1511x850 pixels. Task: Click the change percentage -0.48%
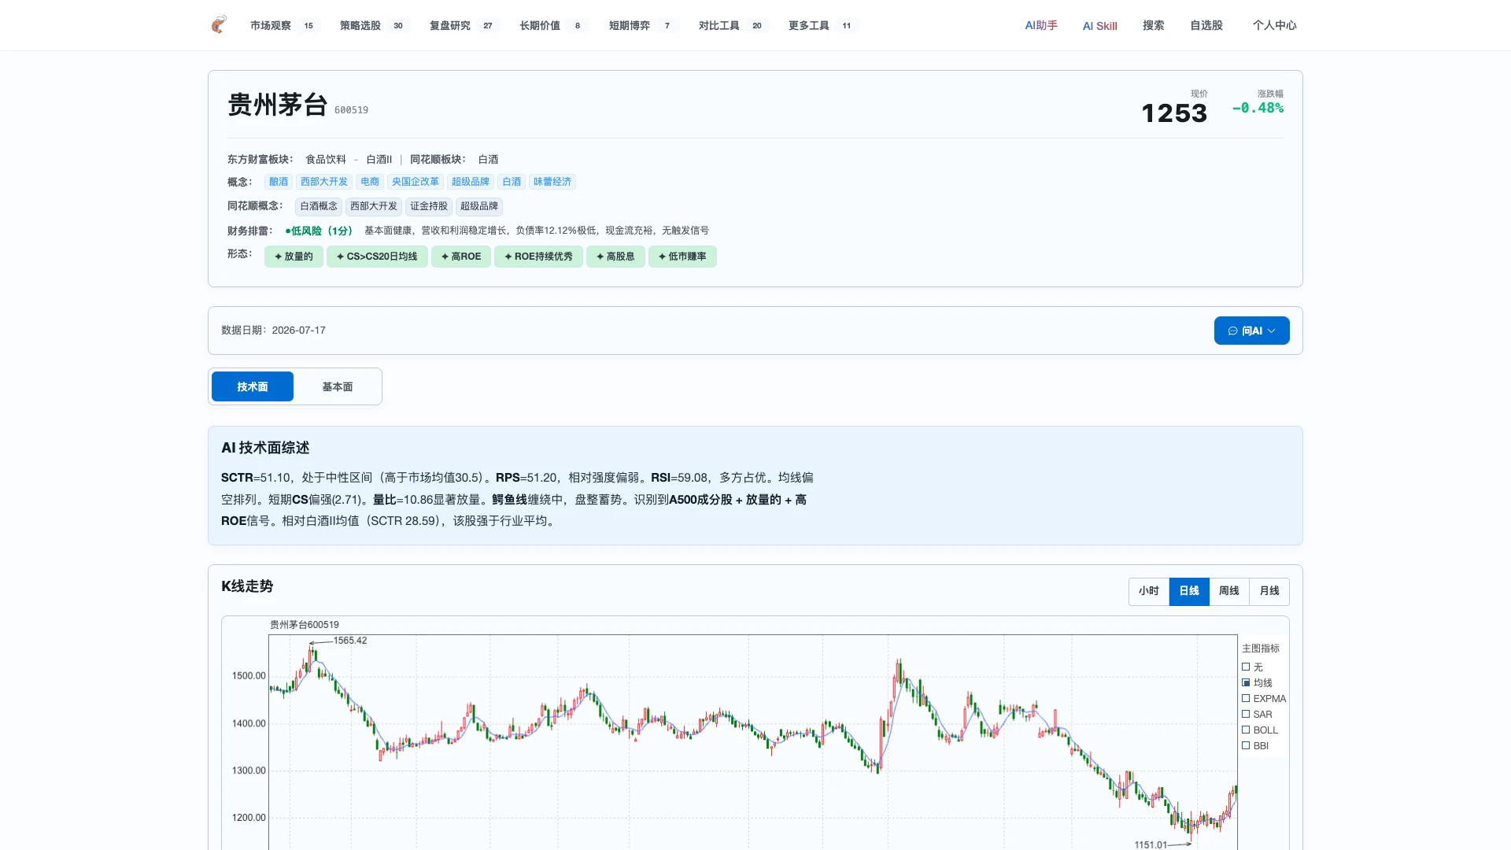pyautogui.click(x=1258, y=108)
